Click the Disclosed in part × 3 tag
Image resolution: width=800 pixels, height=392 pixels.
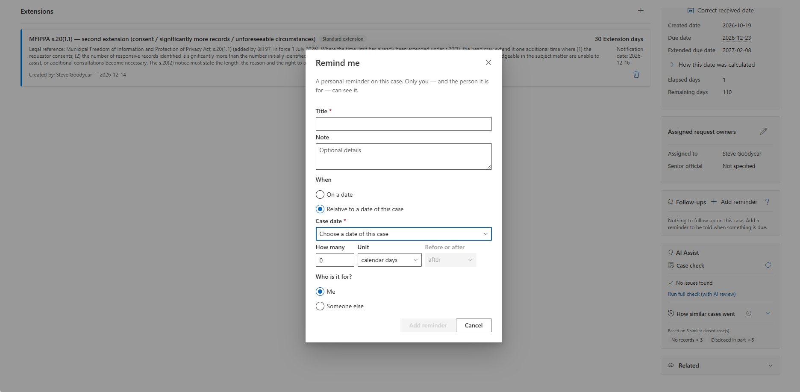732,340
